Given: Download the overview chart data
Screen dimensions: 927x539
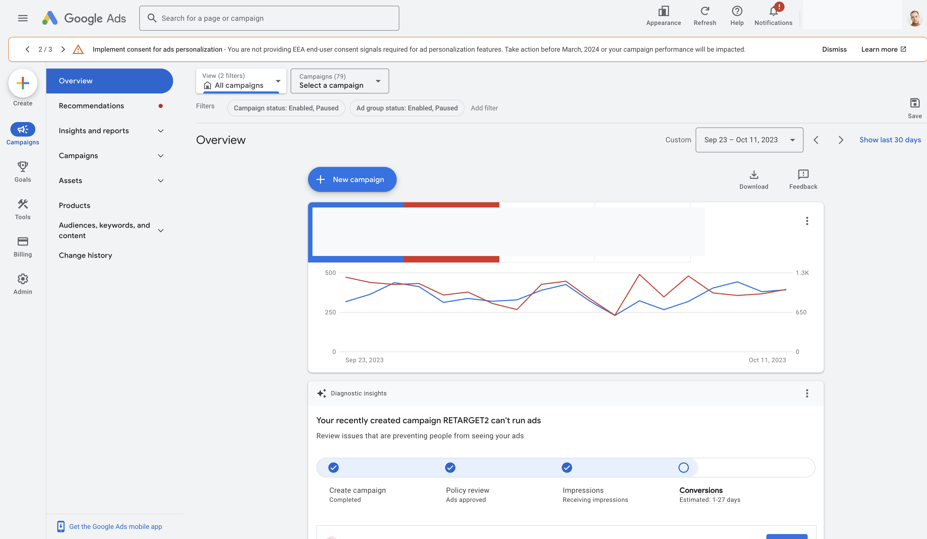Looking at the screenshot, I should pyautogui.click(x=754, y=179).
